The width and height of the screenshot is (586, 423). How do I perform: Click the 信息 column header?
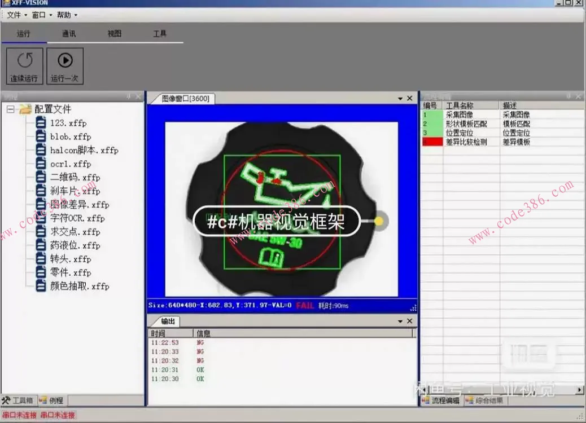click(x=303, y=333)
